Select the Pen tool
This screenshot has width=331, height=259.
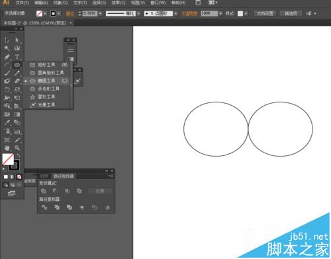7,57
